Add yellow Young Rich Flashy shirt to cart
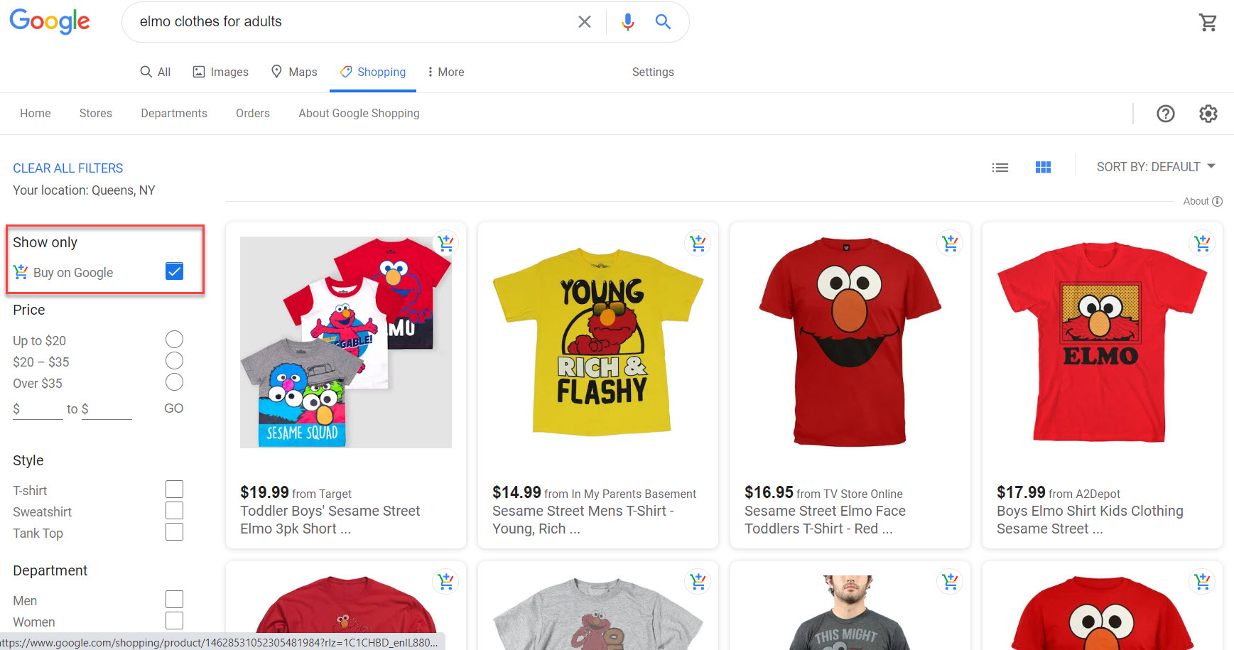The image size is (1234, 650). click(x=698, y=243)
